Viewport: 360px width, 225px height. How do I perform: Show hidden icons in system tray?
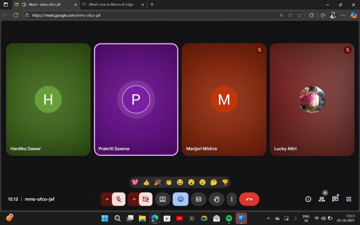268,218
